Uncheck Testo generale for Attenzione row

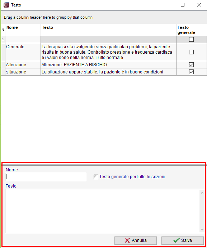point(191,64)
